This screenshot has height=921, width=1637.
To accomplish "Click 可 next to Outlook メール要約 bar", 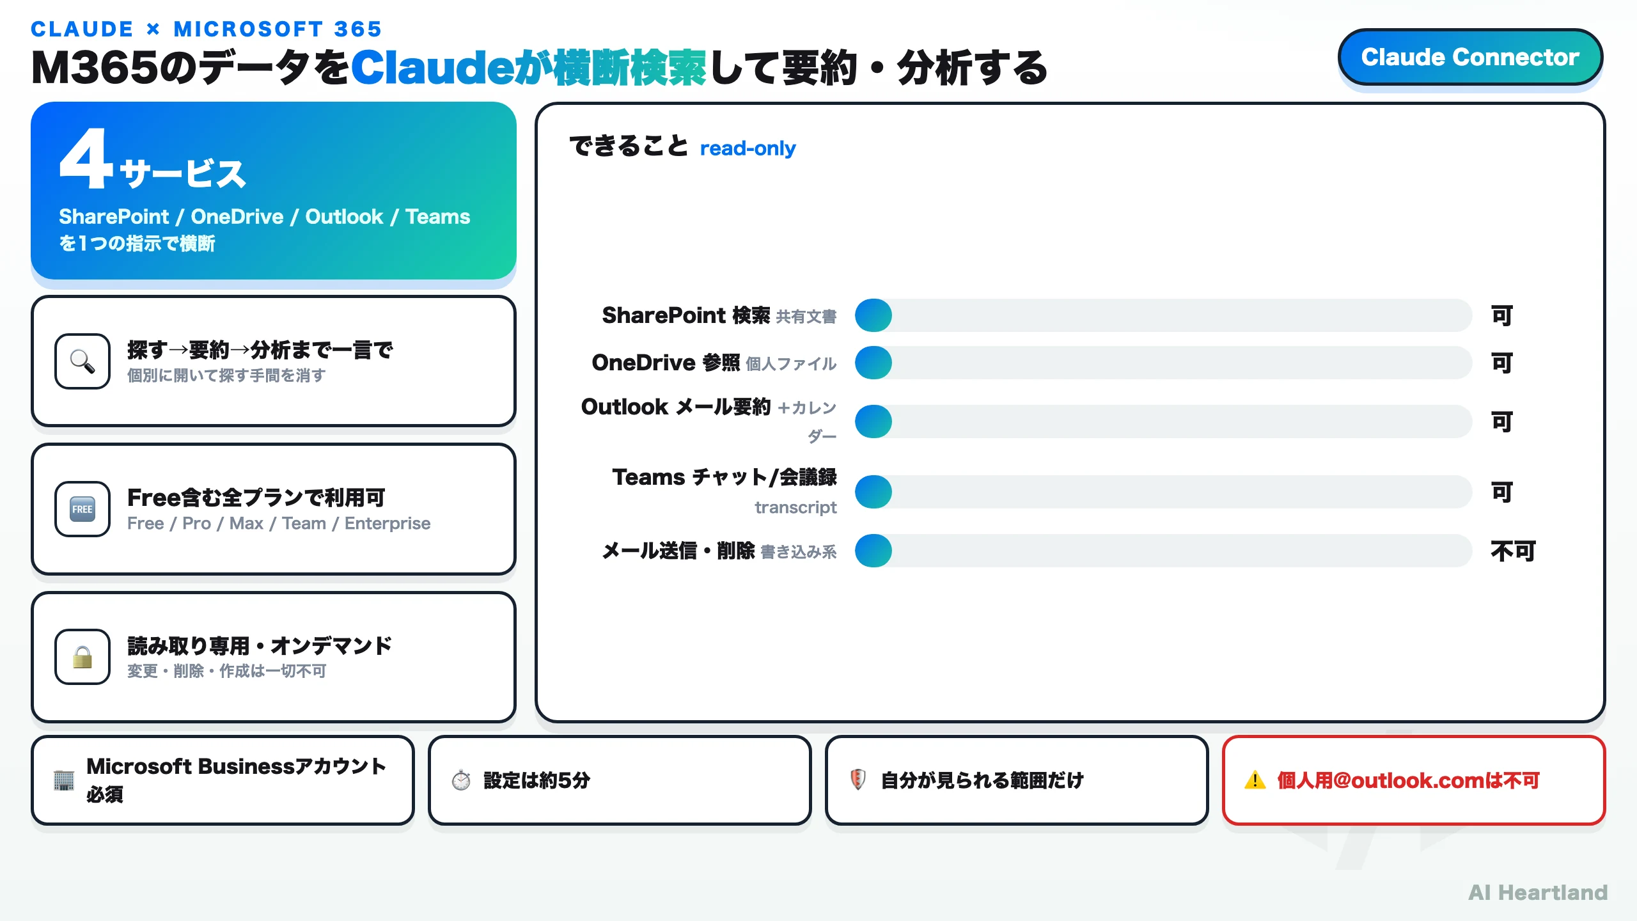I will [x=1502, y=421].
